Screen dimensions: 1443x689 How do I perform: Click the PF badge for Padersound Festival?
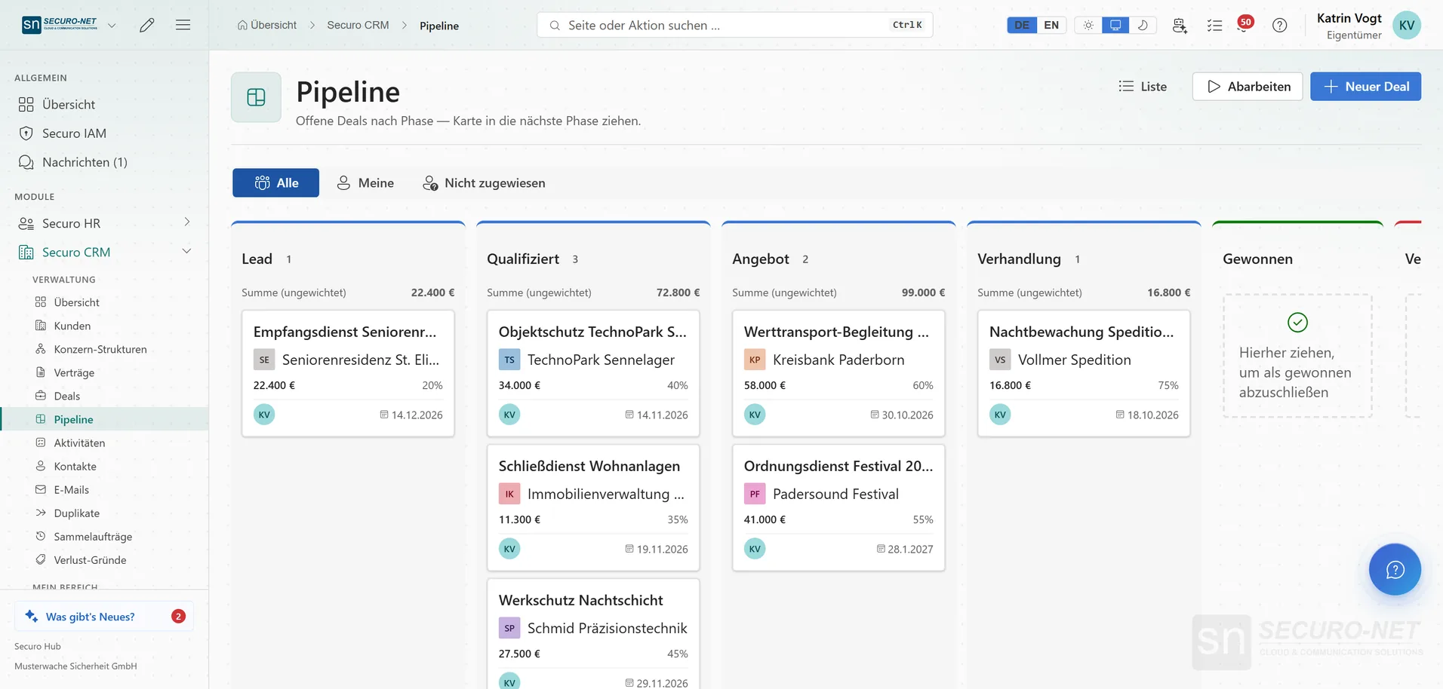click(x=755, y=494)
